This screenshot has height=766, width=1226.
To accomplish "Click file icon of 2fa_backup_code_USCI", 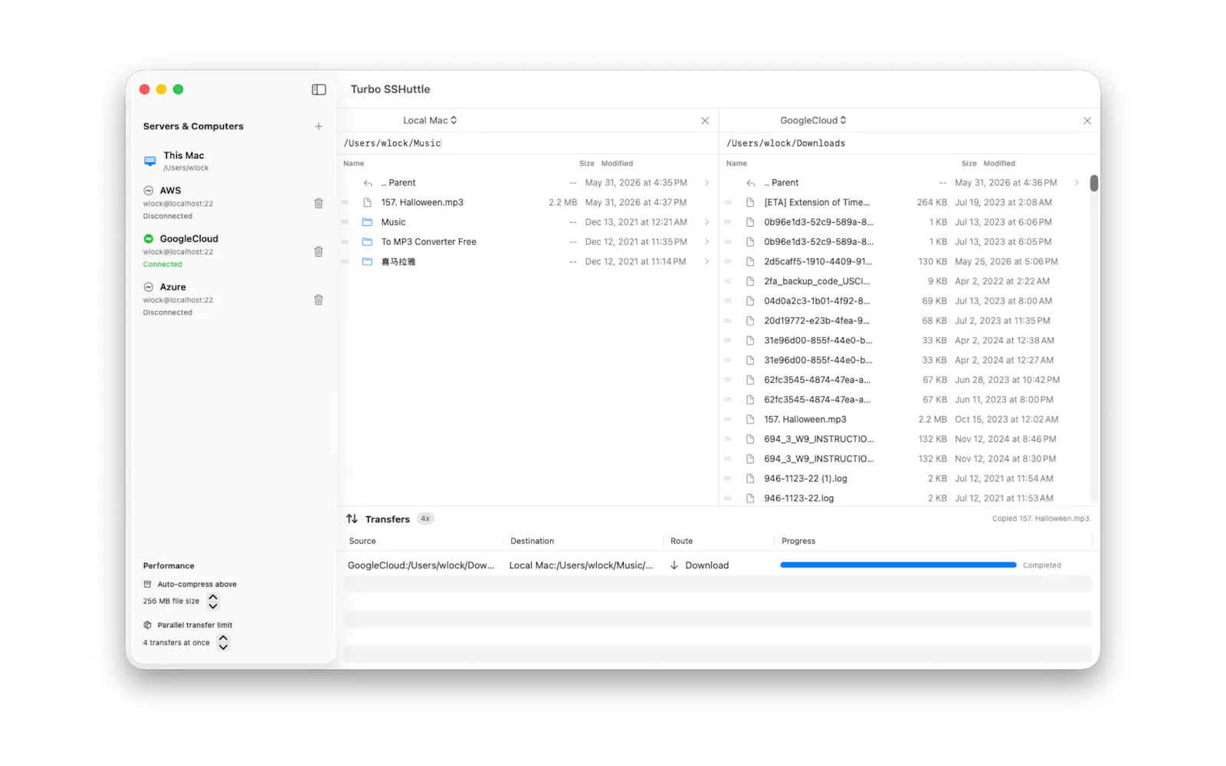I will point(750,281).
